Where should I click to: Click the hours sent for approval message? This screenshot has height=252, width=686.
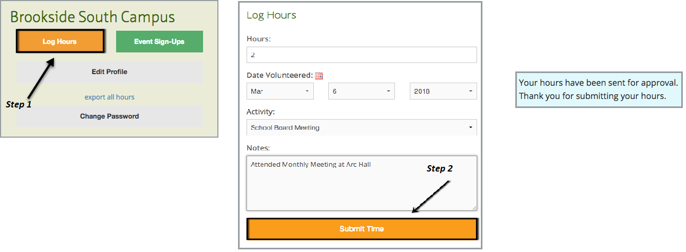point(599,89)
